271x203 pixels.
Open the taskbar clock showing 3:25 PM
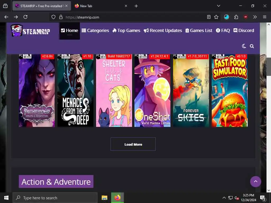pyautogui.click(x=249, y=198)
